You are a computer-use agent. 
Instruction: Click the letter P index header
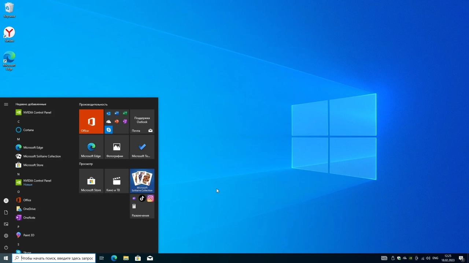(x=18, y=227)
